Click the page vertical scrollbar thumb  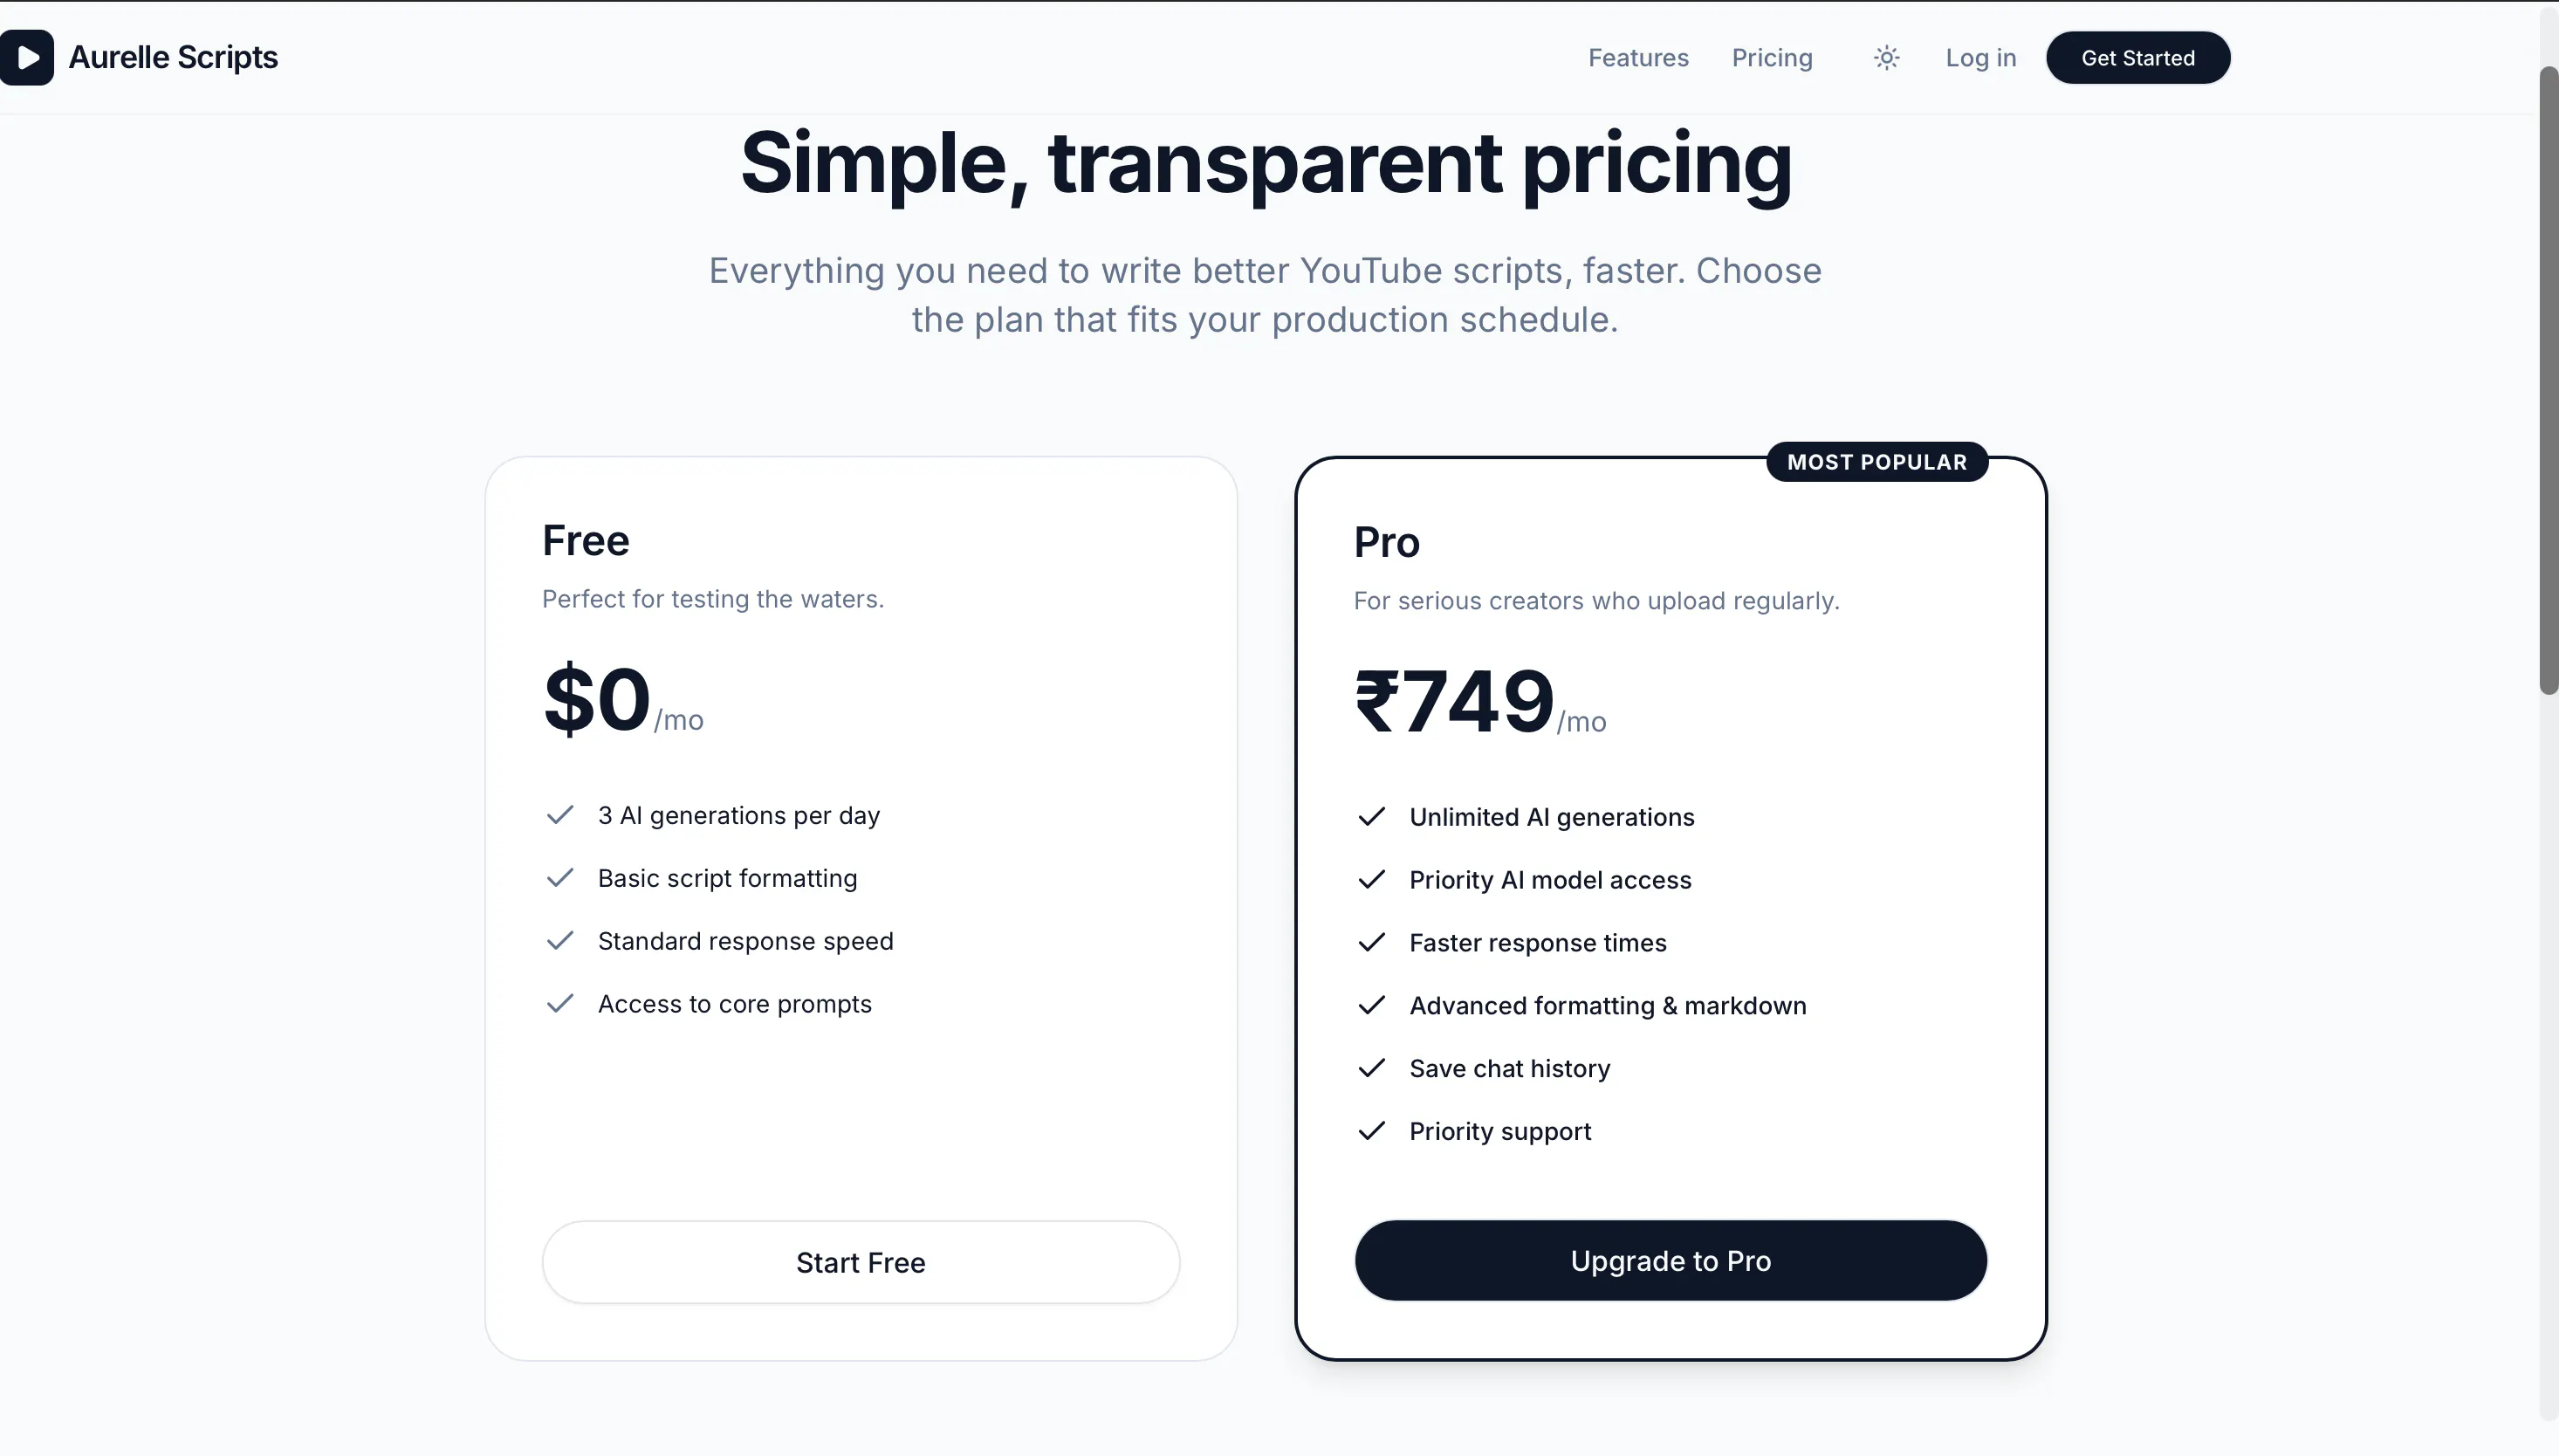2548,380
